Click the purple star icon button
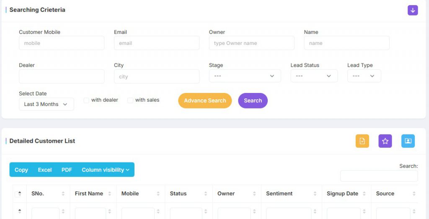This screenshot has width=429, height=219. 385,141
